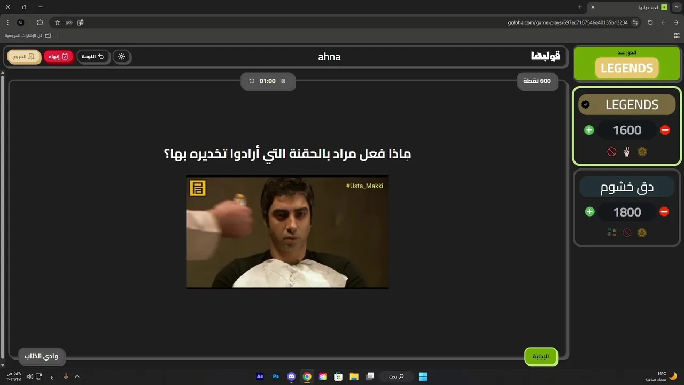684x385 pixels.
Task: Click the current turn LEGENDS banner
Action: [627, 68]
